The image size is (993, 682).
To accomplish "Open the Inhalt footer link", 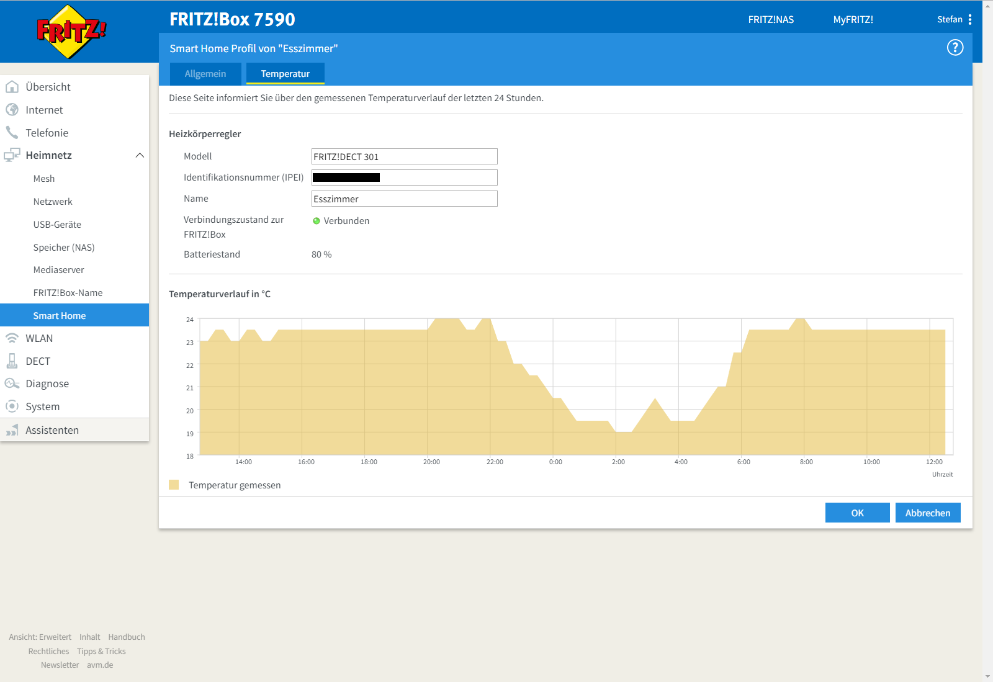I will pos(90,637).
